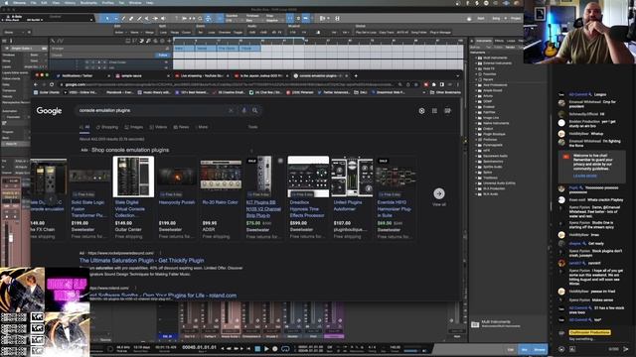
Task: Open the Browse panel button at bottom right
Action: 539,349
